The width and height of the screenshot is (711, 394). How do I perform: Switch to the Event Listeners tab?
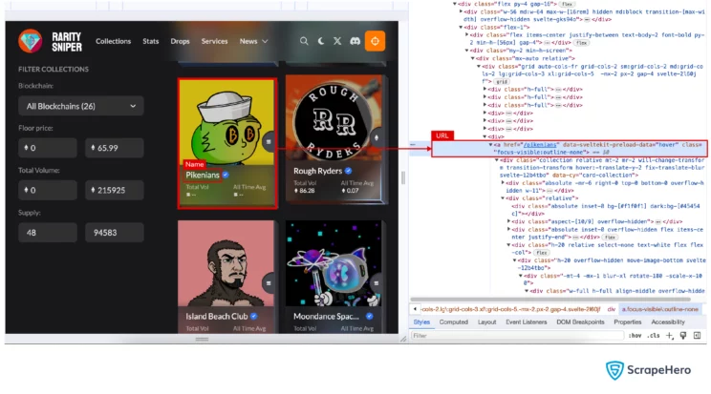click(526, 322)
